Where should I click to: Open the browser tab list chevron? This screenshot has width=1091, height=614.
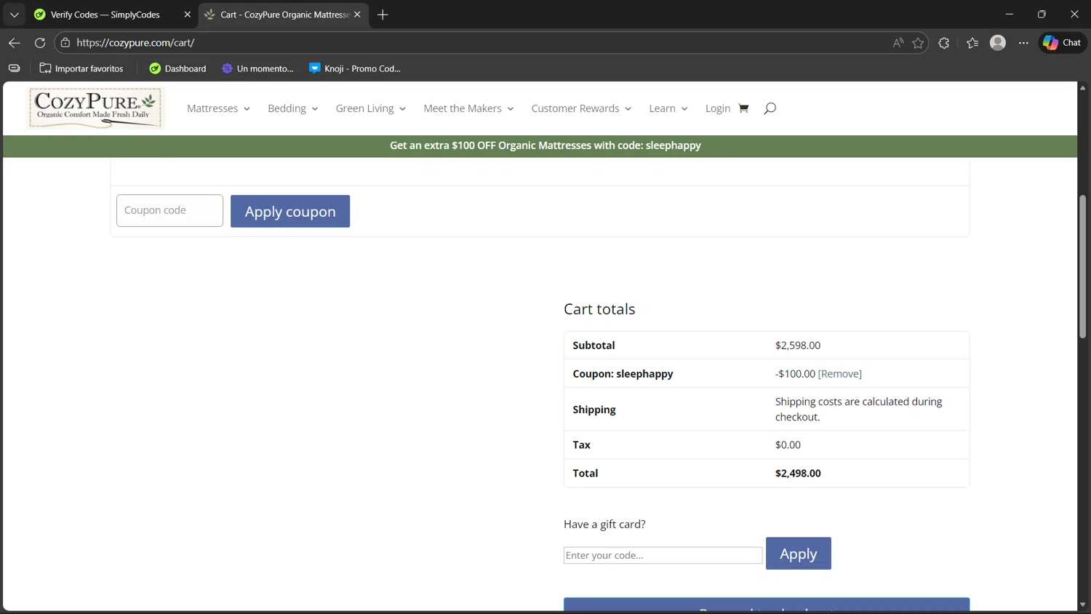(x=15, y=15)
